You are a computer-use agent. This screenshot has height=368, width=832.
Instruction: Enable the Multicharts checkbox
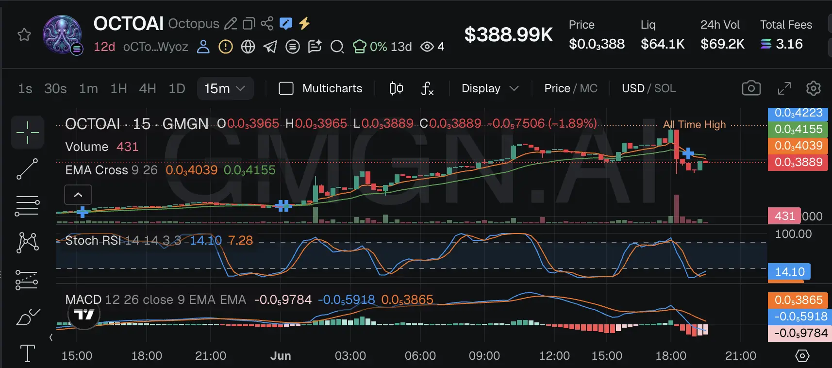(x=286, y=88)
